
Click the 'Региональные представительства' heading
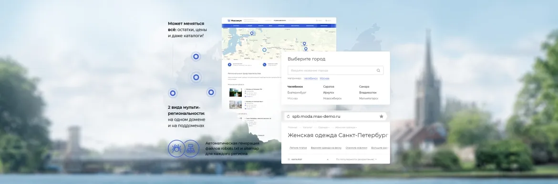(x=244, y=73)
